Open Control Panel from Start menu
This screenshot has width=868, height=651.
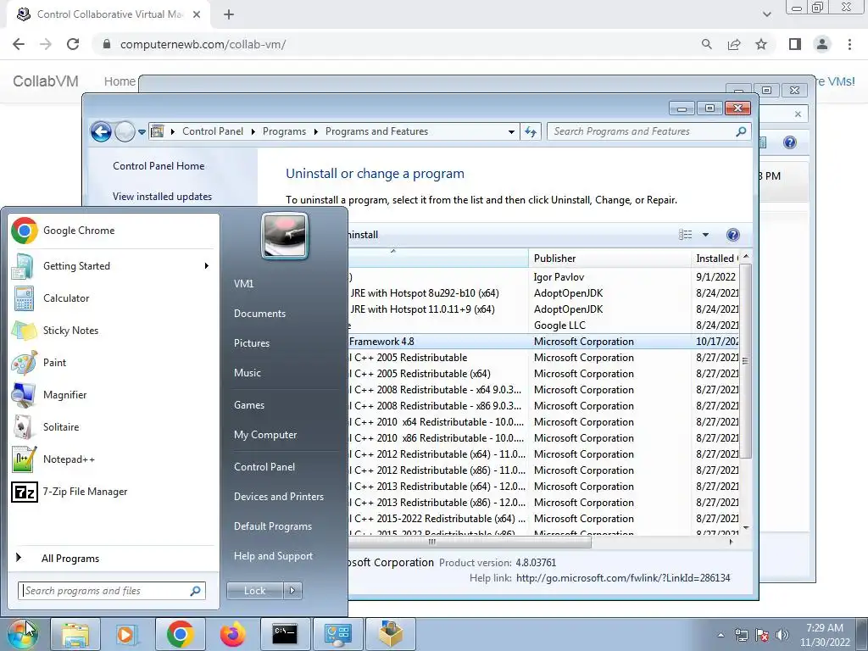point(264,467)
